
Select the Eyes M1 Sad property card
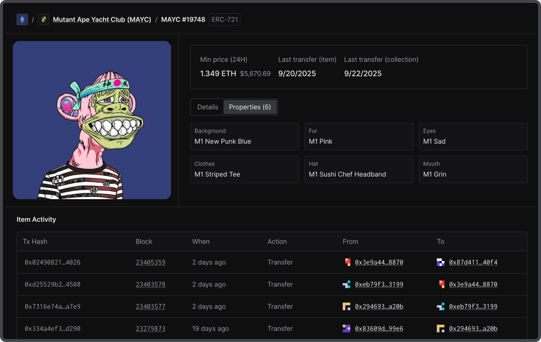click(473, 137)
